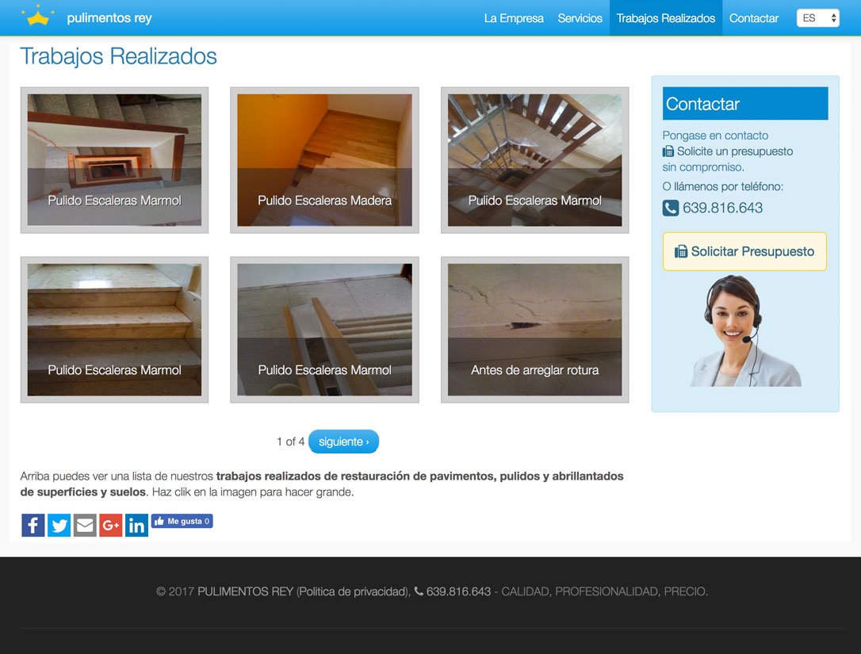Click the pulimentos rey brand name
This screenshot has width=861, height=654.
(109, 18)
